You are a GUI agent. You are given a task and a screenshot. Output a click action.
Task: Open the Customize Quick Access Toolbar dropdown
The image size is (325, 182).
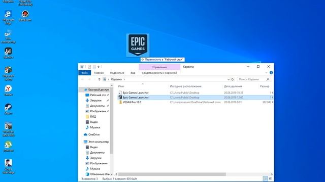(99, 67)
